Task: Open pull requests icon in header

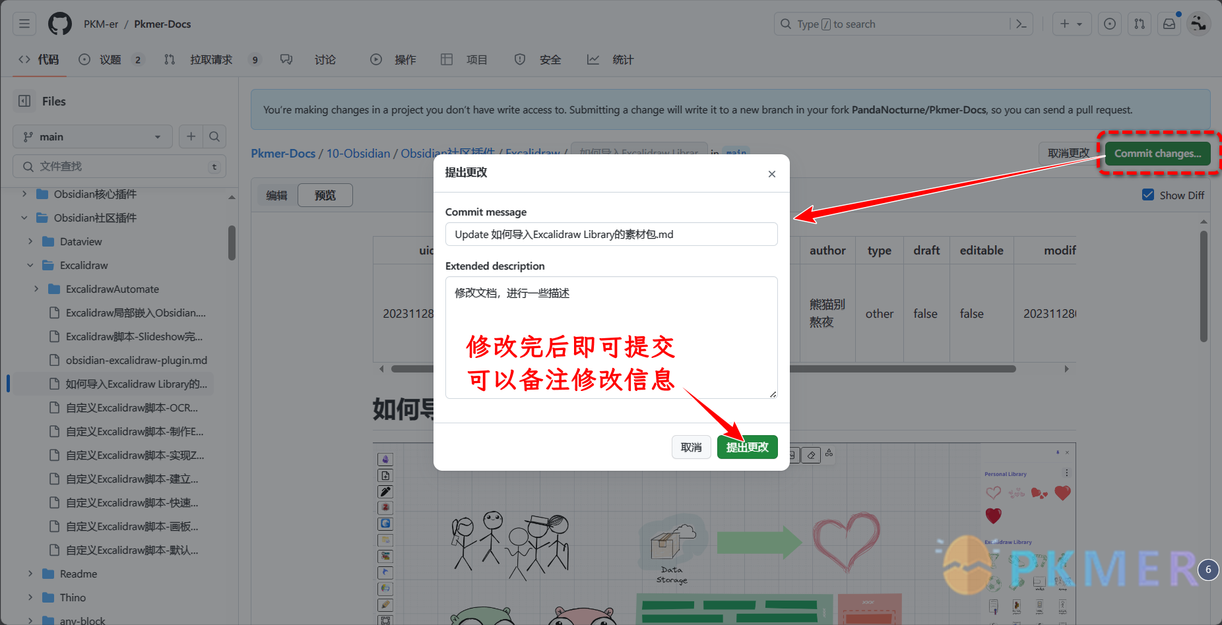Action: click(1140, 24)
